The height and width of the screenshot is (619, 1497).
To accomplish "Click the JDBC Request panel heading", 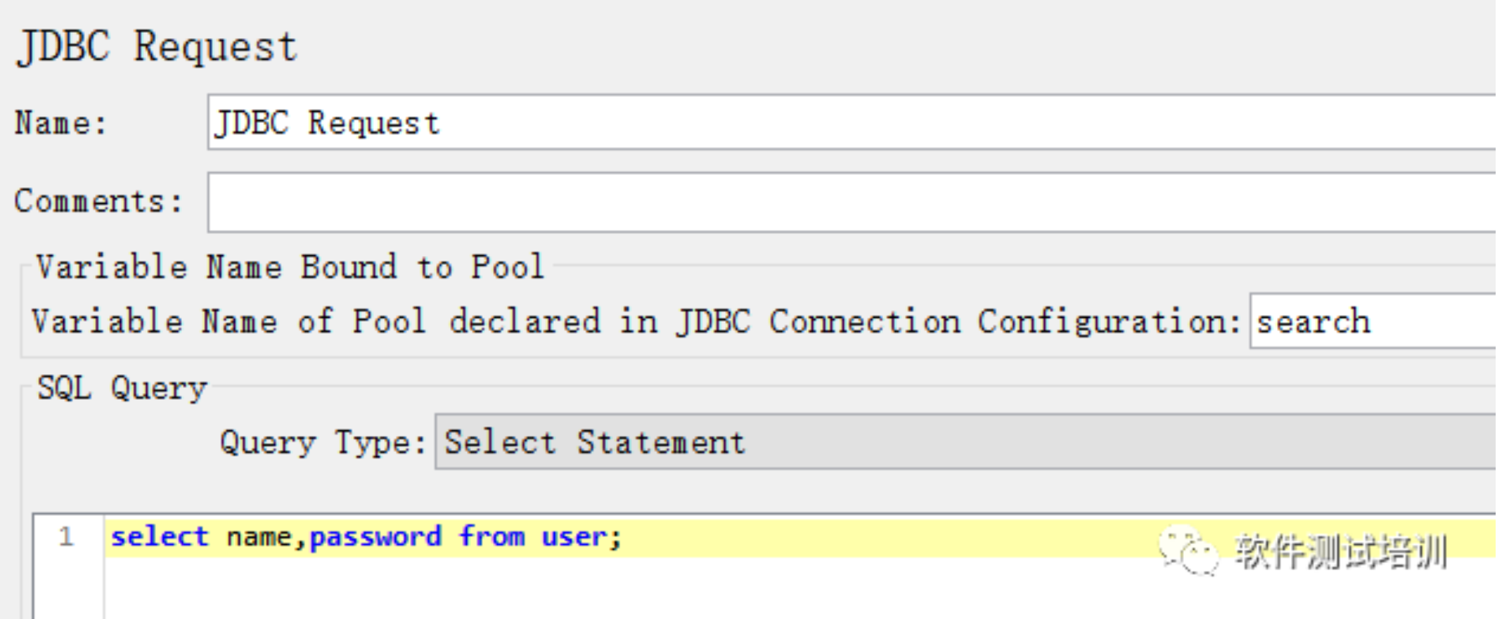I will point(157,47).
